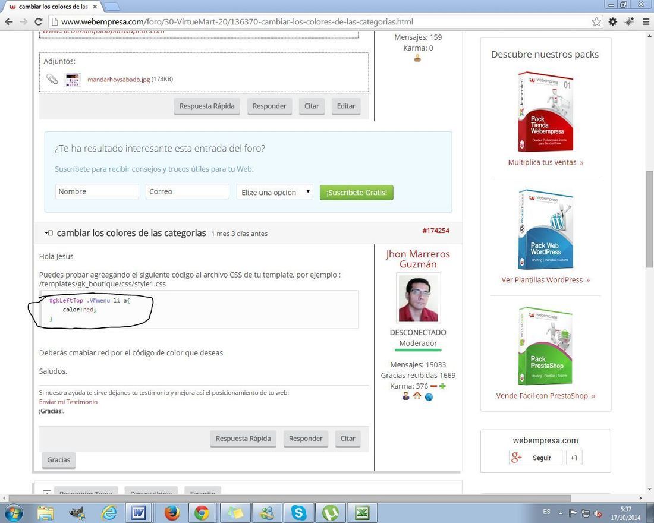654x523 pixels.
Task: Click the Nombre input field
Action: tap(97, 191)
